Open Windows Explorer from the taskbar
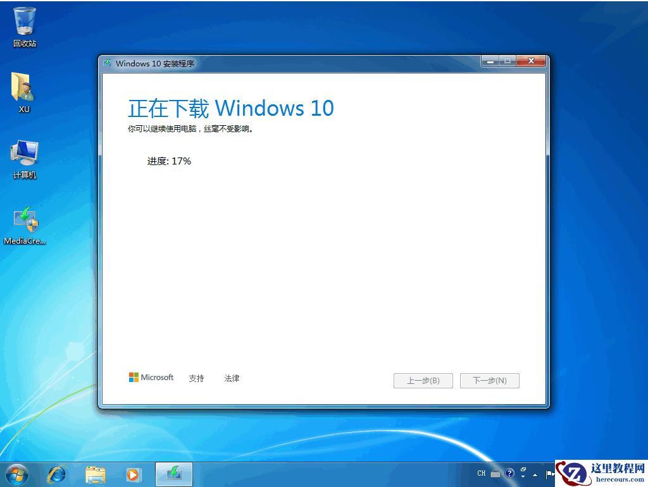This screenshot has height=487, width=648. click(95, 474)
